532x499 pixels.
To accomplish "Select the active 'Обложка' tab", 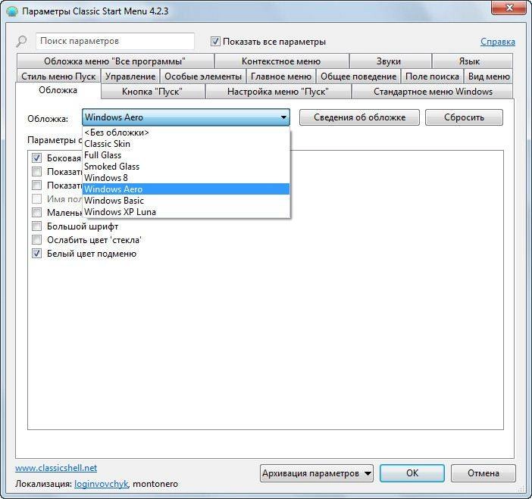I will (58, 91).
